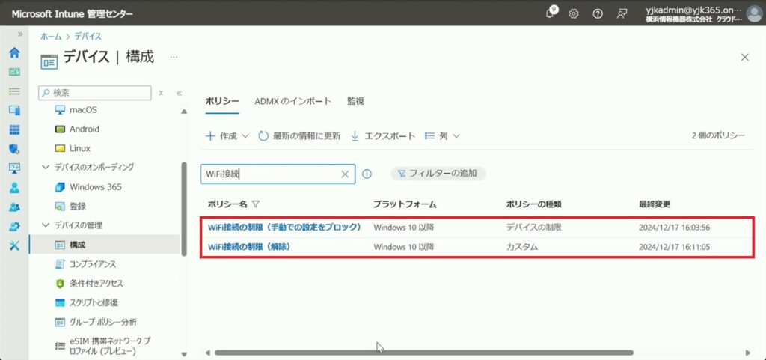766x360 pixels.
Task: Click the ホーム breadcrumb link
Action: 51,36
